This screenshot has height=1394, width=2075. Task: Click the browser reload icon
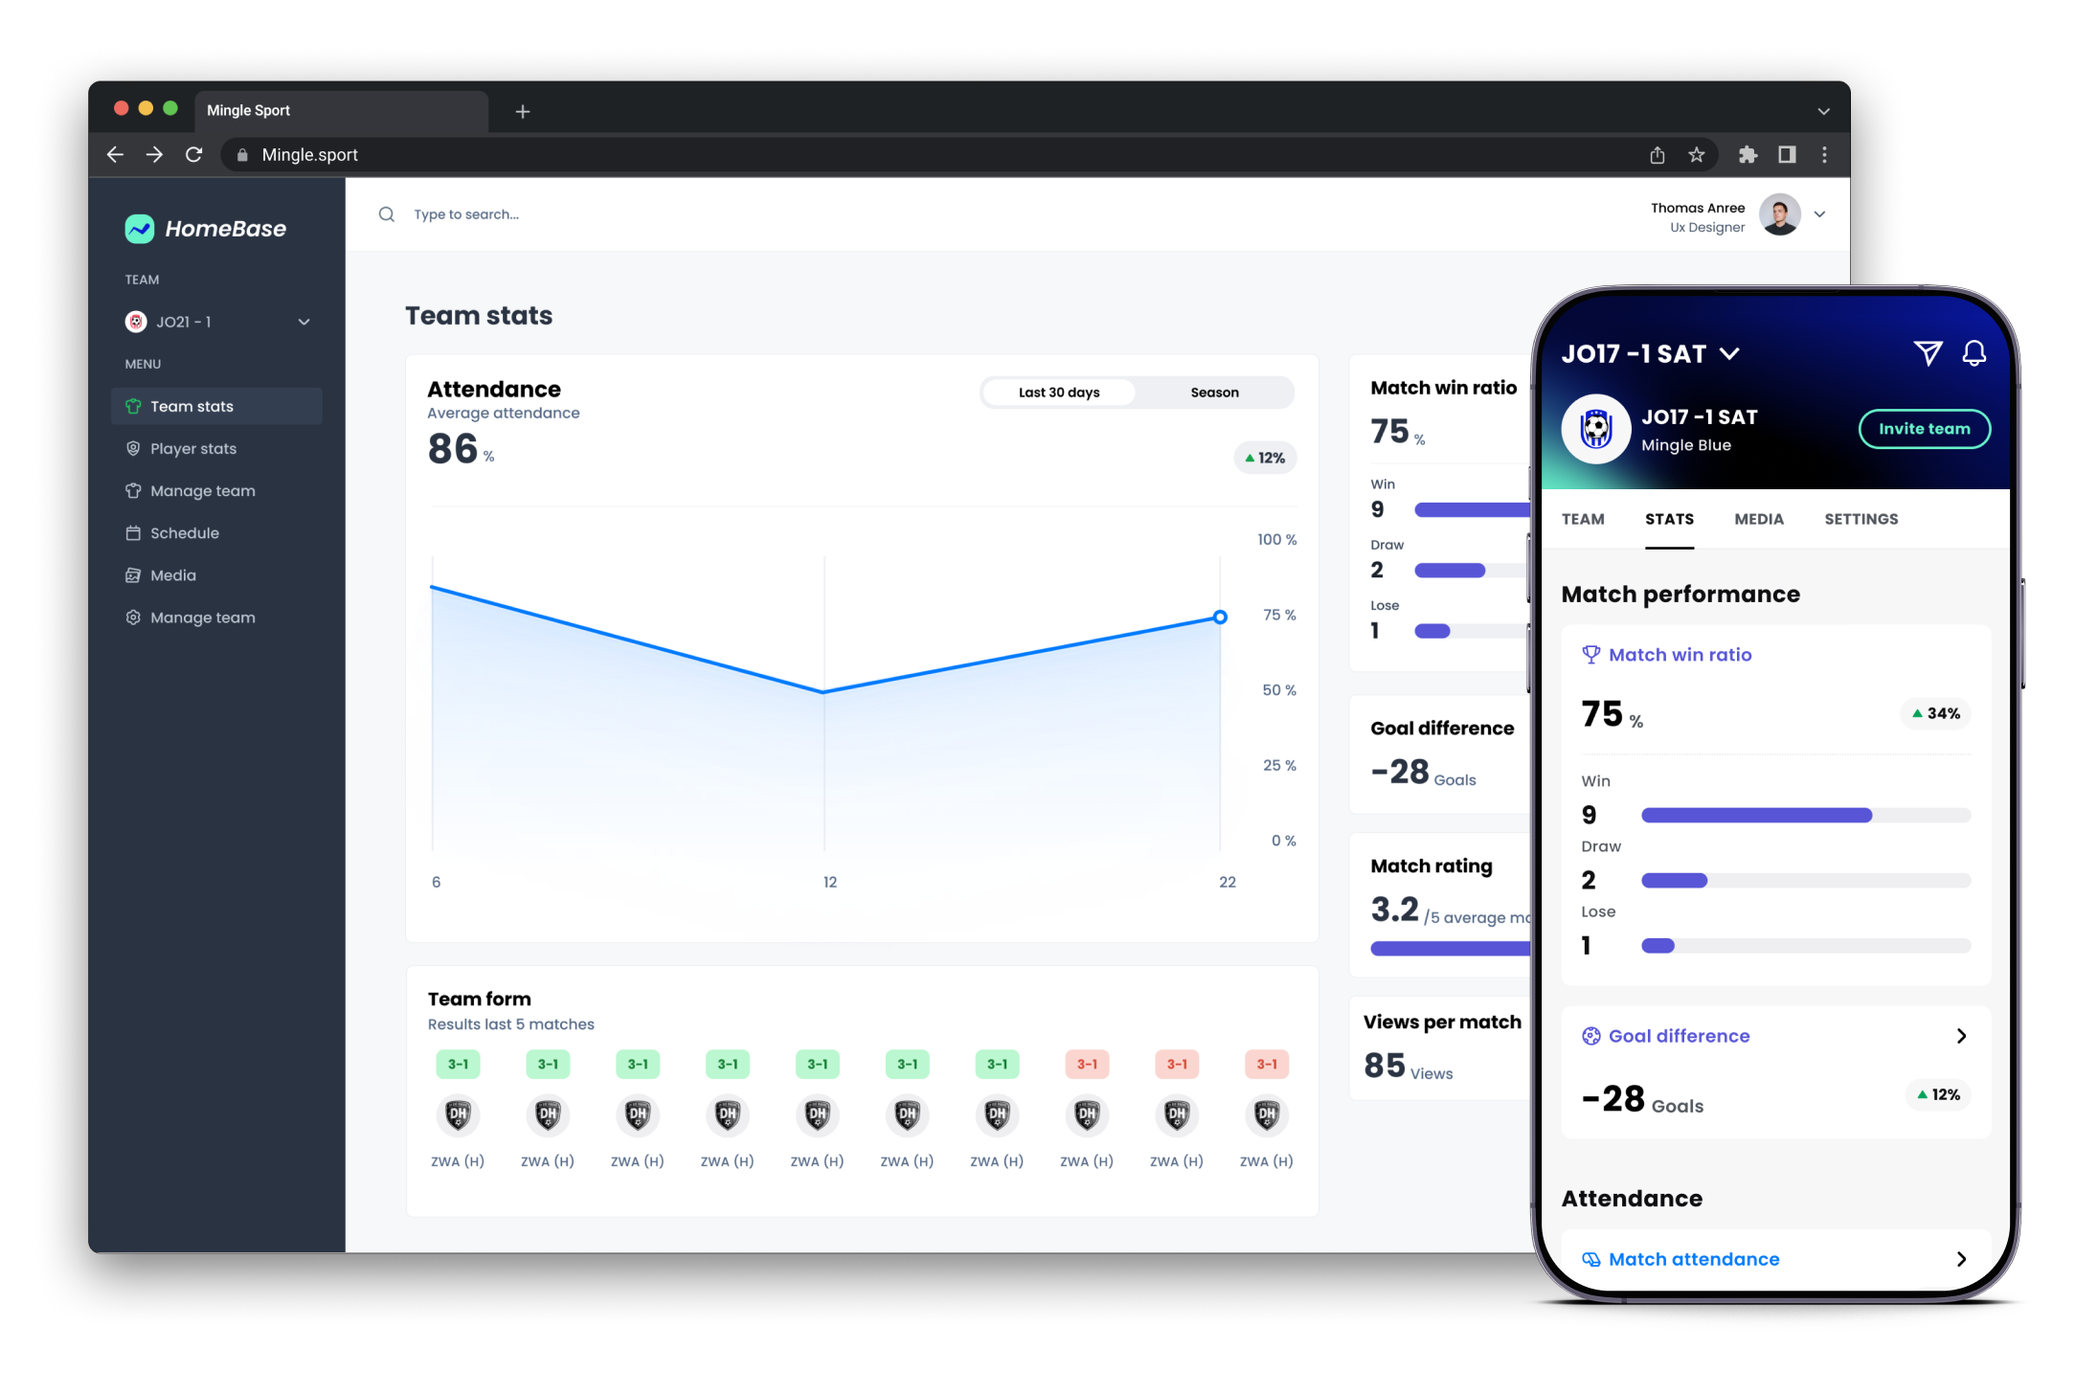click(194, 155)
